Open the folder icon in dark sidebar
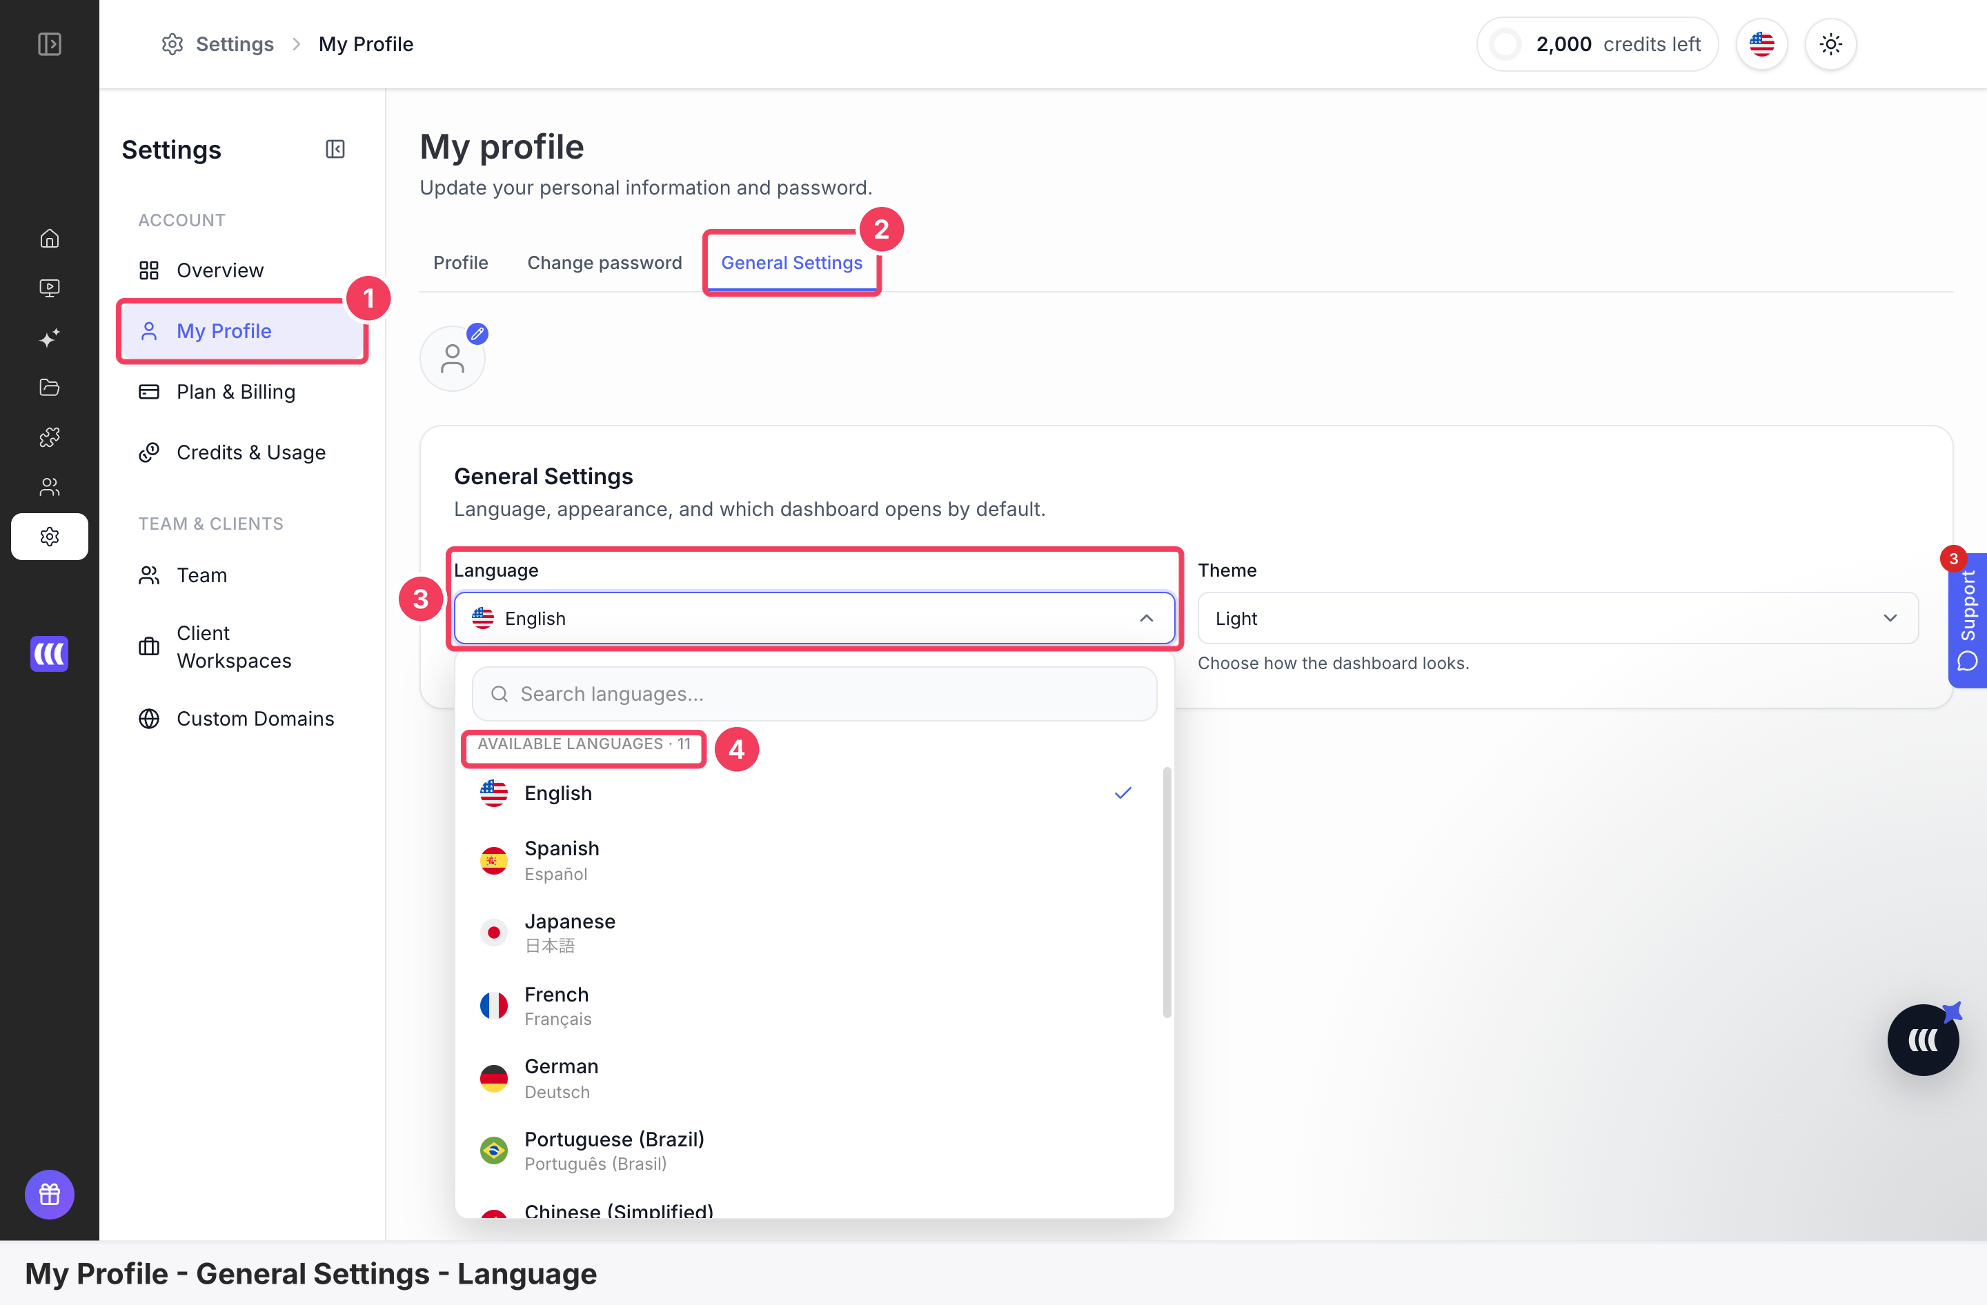Viewport: 1987px width, 1305px height. point(49,387)
